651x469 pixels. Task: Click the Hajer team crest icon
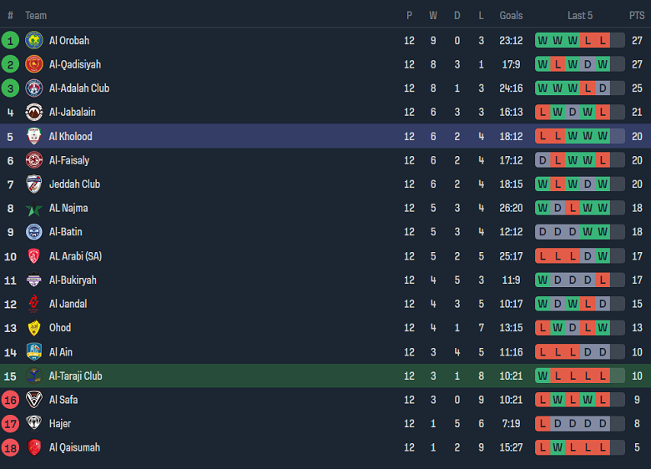point(34,424)
